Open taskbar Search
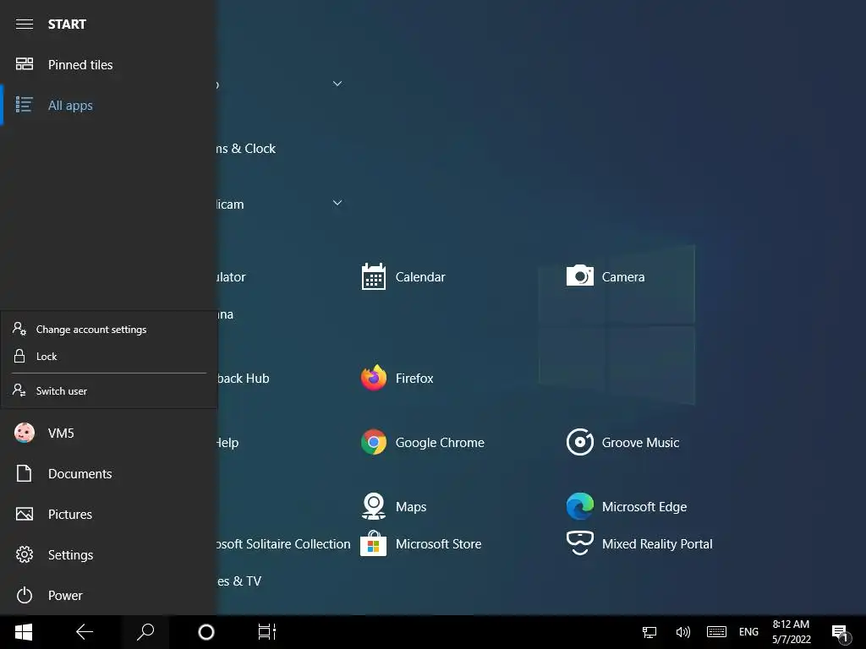 (x=145, y=632)
